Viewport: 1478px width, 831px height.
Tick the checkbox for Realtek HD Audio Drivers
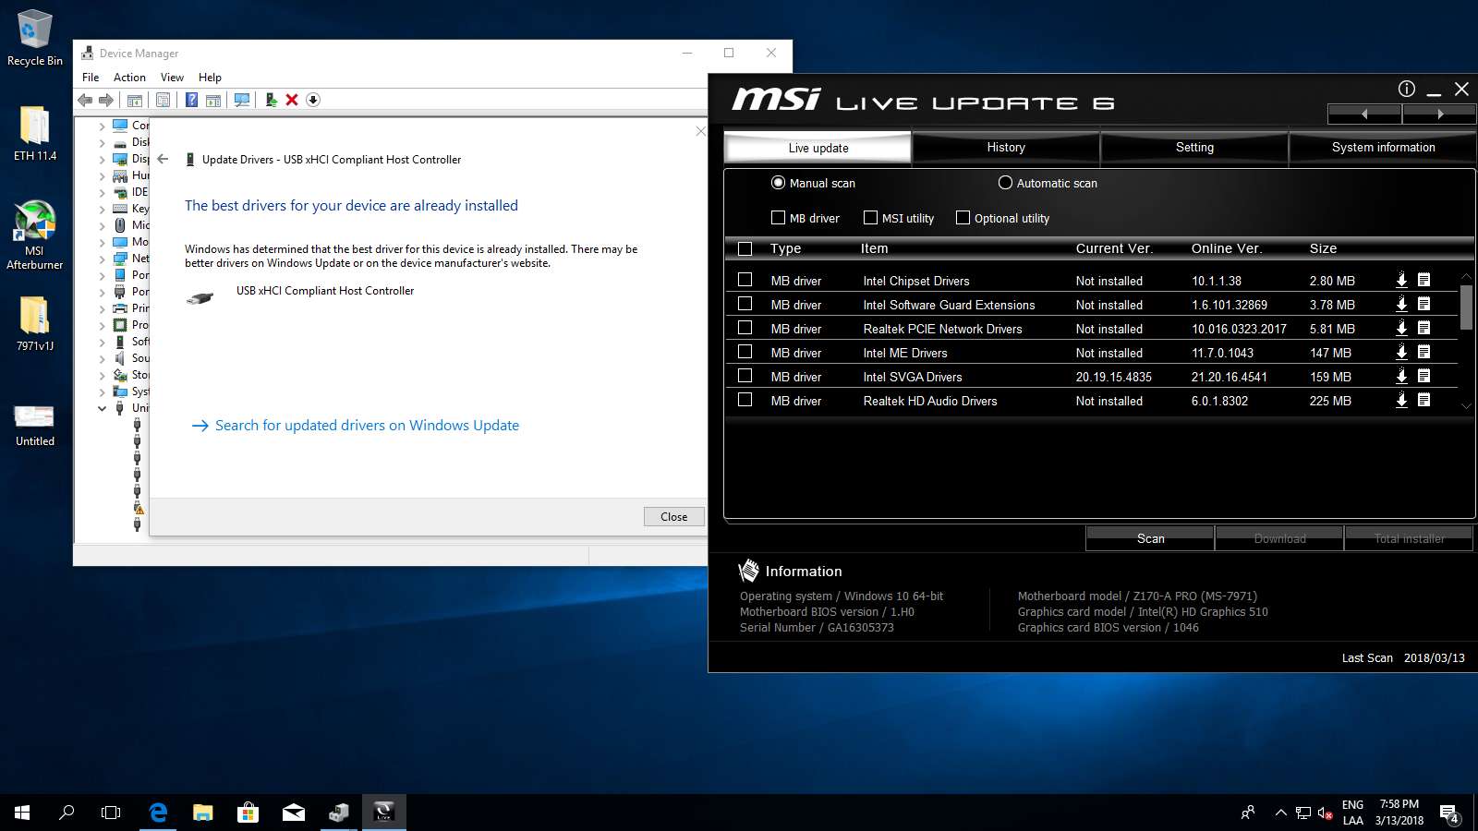click(745, 400)
